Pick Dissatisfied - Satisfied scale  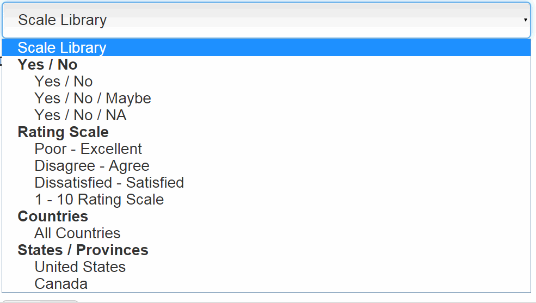[109, 183]
